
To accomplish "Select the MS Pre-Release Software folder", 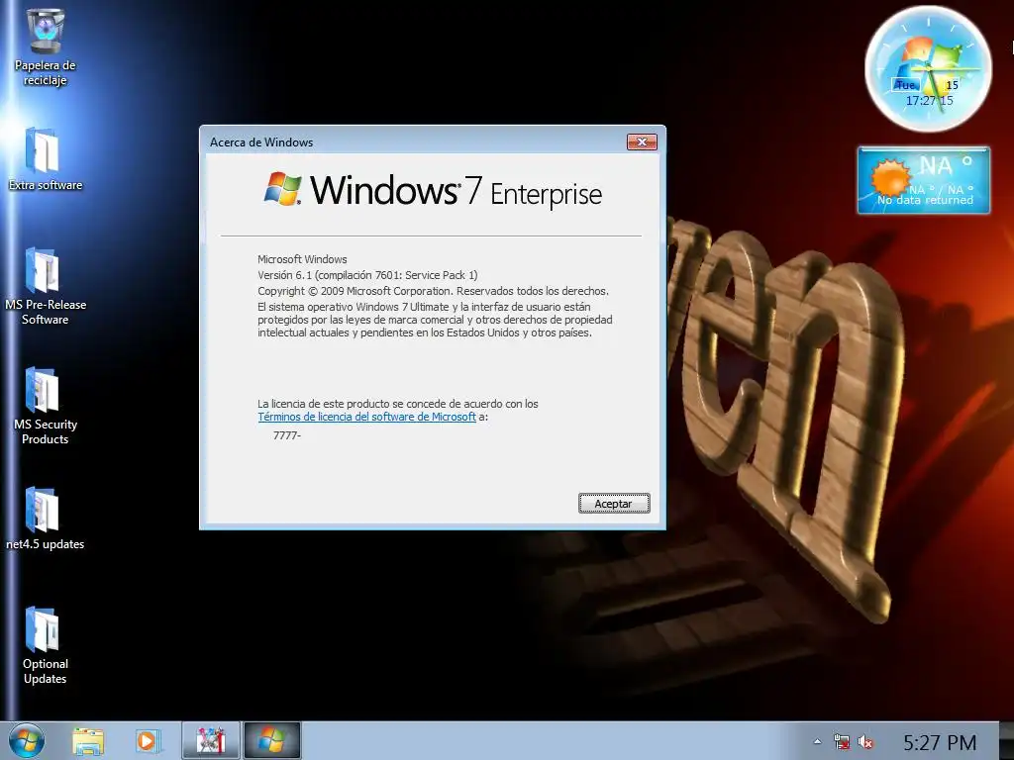I will click(45, 286).
